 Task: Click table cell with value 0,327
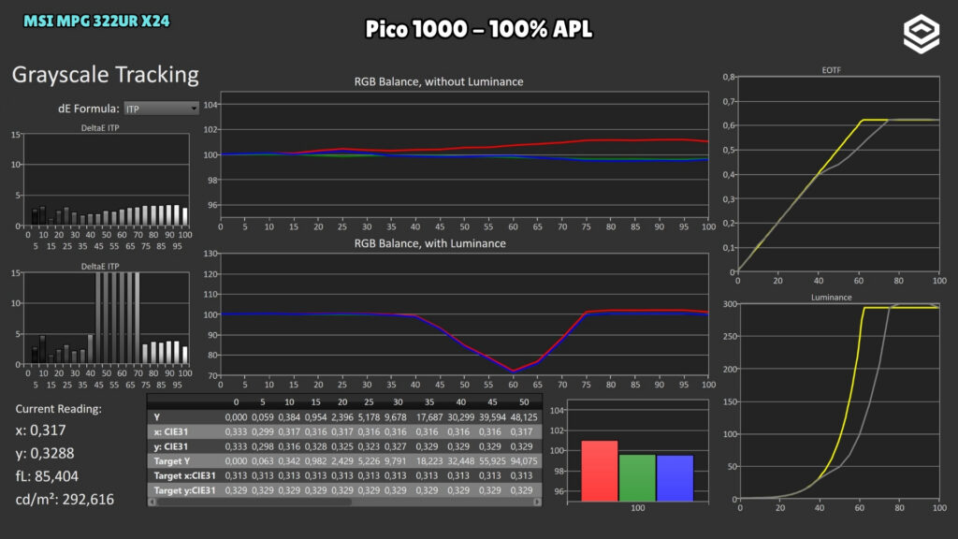coord(396,446)
